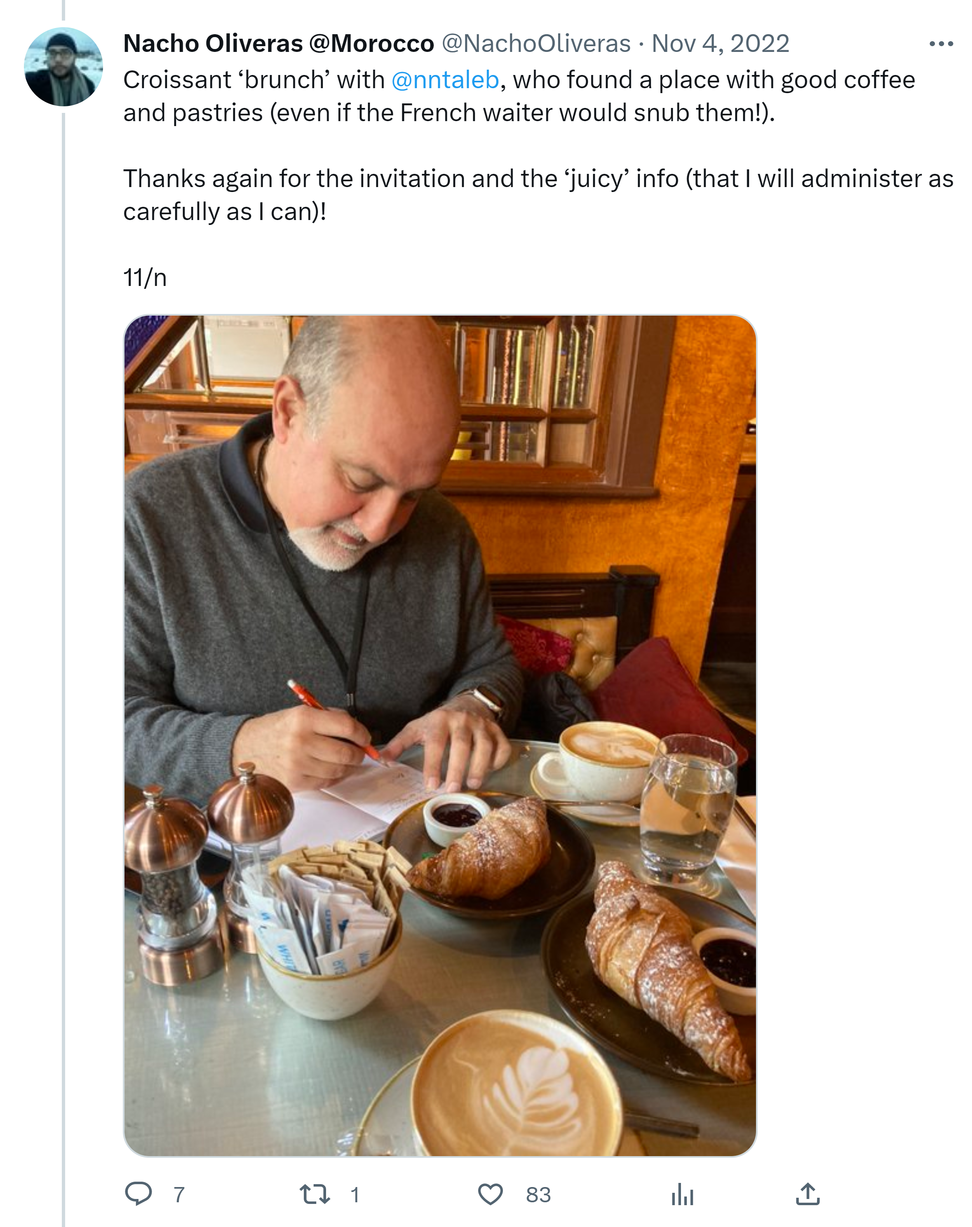972x1227 pixels.
Task: Open the Nov 4, 2022 timestamp link
Action: (x=720, y=44)
